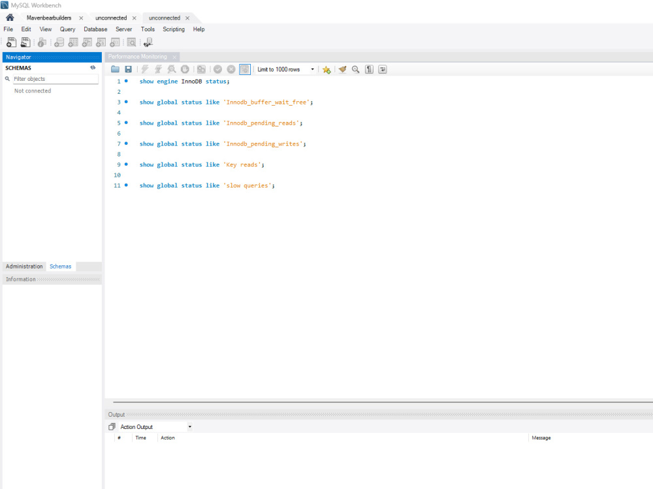
Task: Click the Message column header in Output
Action: point(541,437)
